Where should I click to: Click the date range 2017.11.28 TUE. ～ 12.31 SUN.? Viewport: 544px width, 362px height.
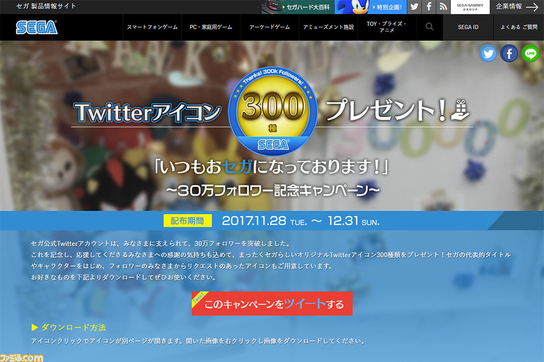300,221
